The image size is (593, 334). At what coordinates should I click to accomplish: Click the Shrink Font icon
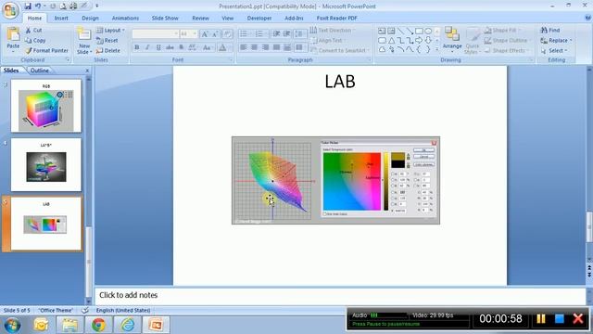pyautogui.click(x=215, y=34)
